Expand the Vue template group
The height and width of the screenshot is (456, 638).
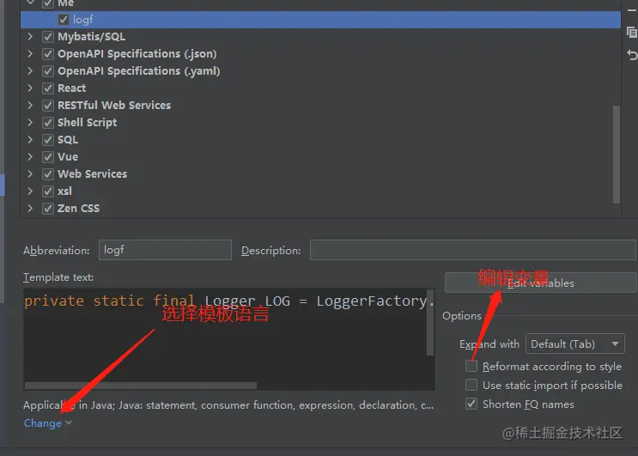click(30, 156)
